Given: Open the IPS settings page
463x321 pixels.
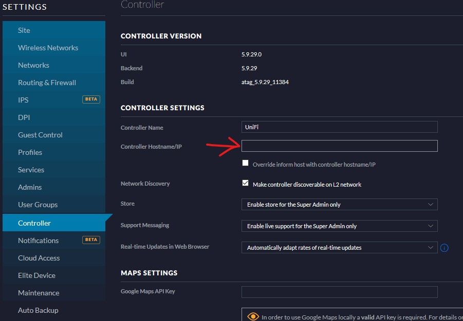Looking at the screenshot, I should [54, 100].
